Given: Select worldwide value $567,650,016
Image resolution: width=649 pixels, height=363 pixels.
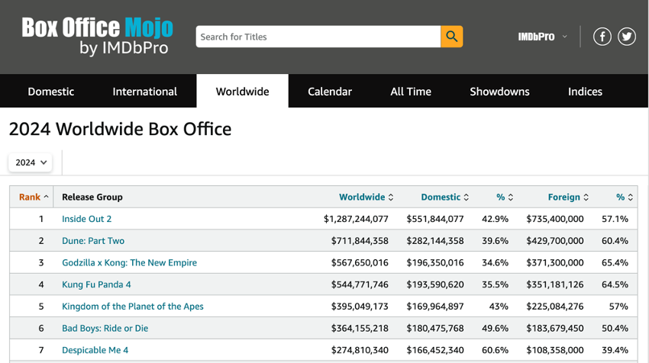Looking at the screenshot, I should pyautogui.click(x=360, y=262).
